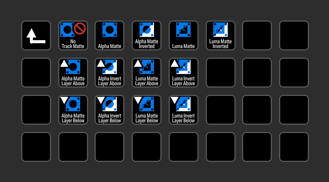Set Luma Invert Layer Above
The image size is (329, 182).
pyautogui.click(x=183, y=72)
